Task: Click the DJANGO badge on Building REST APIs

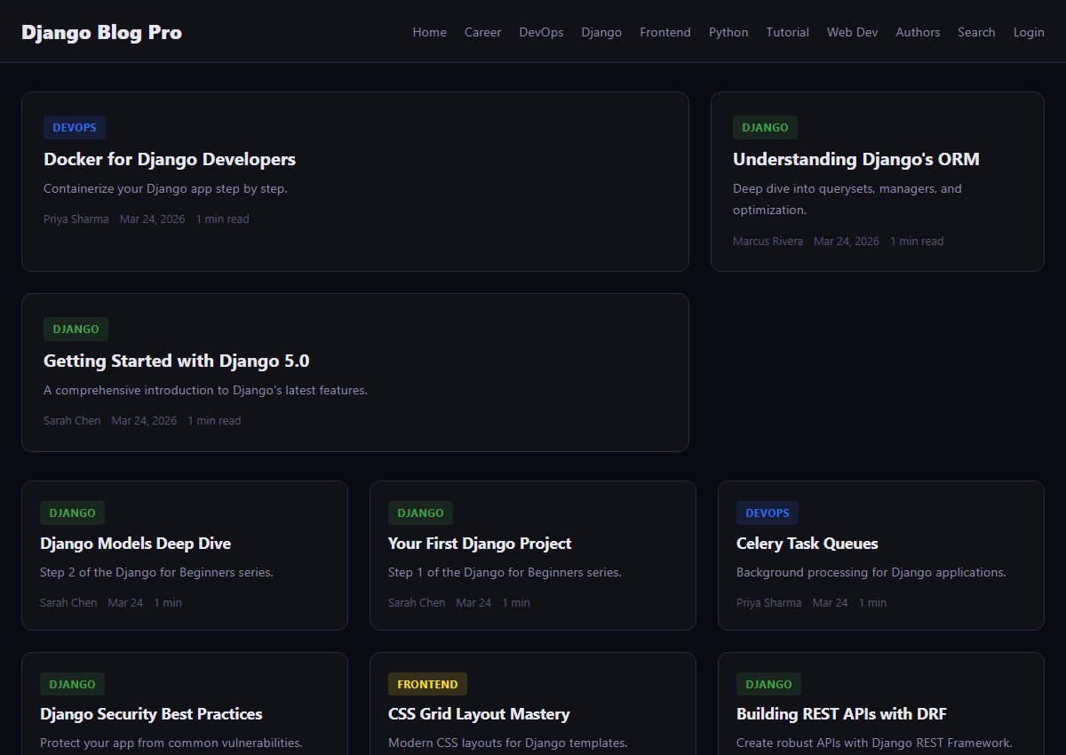Action: tap(768, 684)
